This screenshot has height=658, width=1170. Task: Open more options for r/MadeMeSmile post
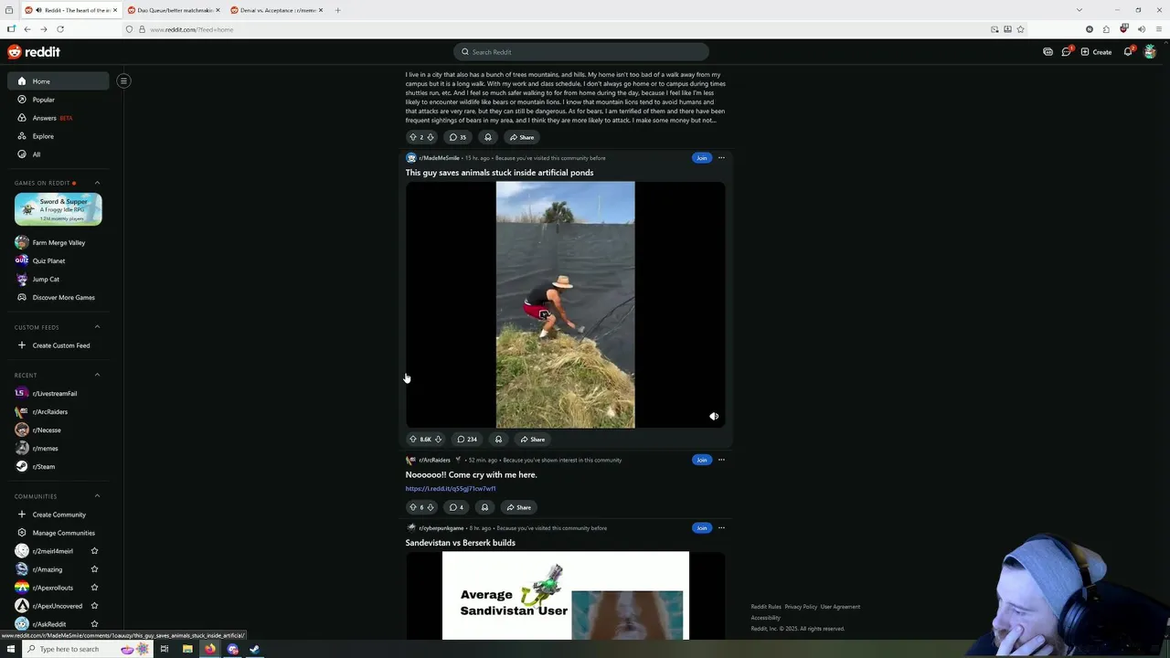point(721,158)
